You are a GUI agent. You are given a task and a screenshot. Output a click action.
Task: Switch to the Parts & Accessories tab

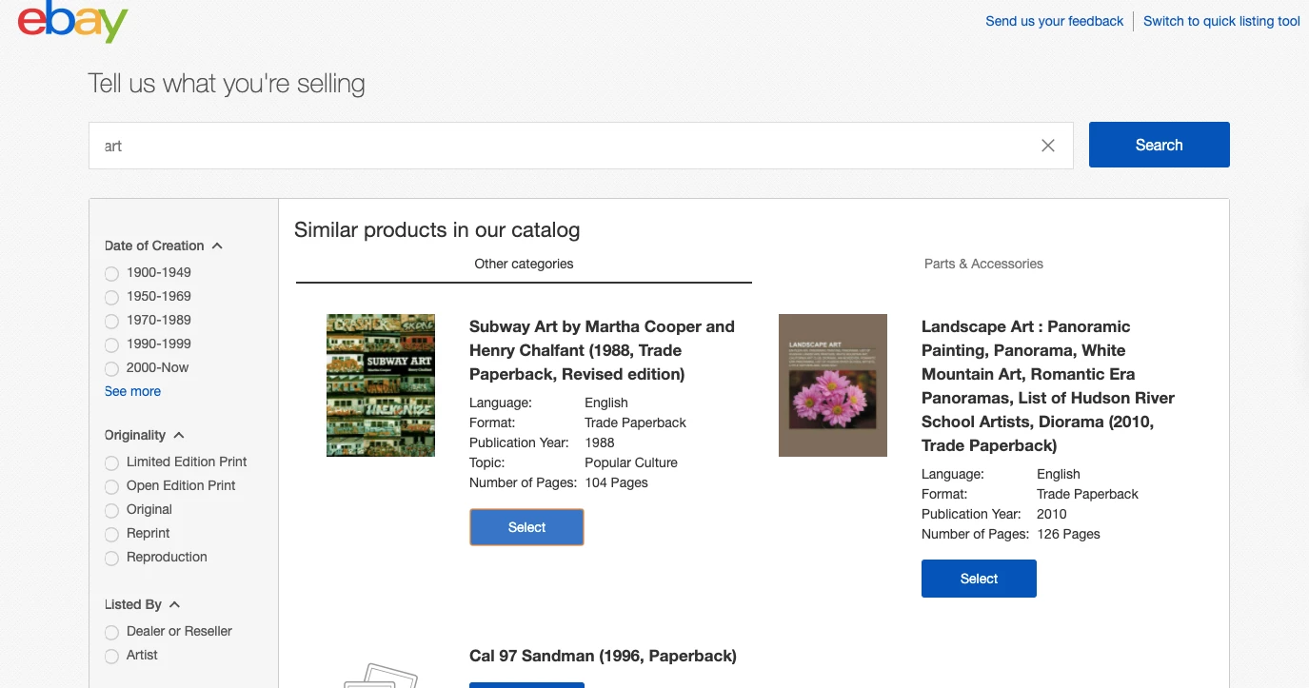(x=983, y=265)
